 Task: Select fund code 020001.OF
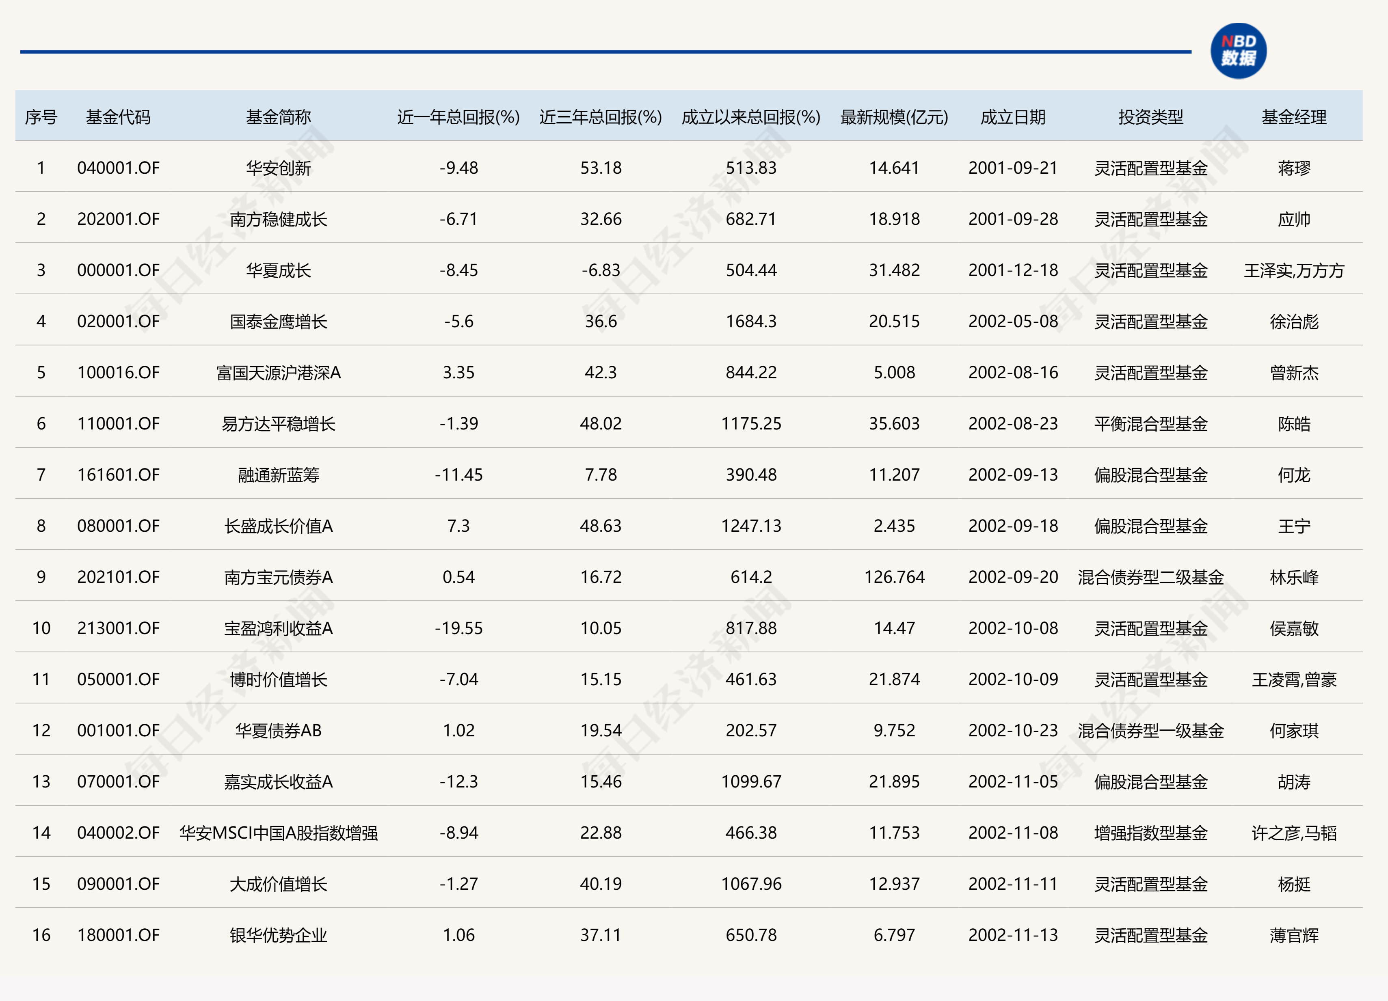coord(118,321)
